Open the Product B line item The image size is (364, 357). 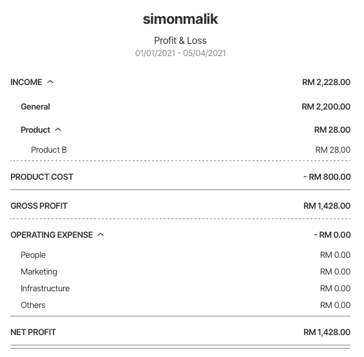tap(180, 150)
